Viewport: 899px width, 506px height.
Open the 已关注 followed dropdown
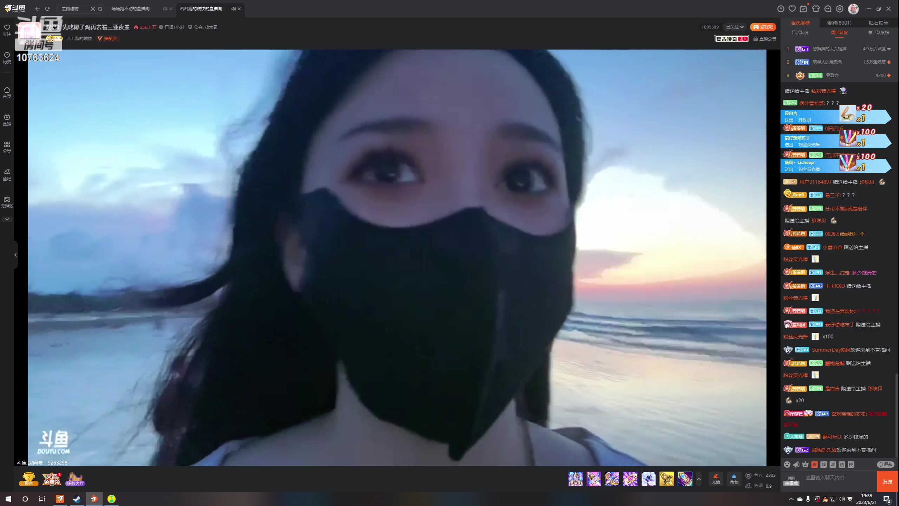click(735, 27)
